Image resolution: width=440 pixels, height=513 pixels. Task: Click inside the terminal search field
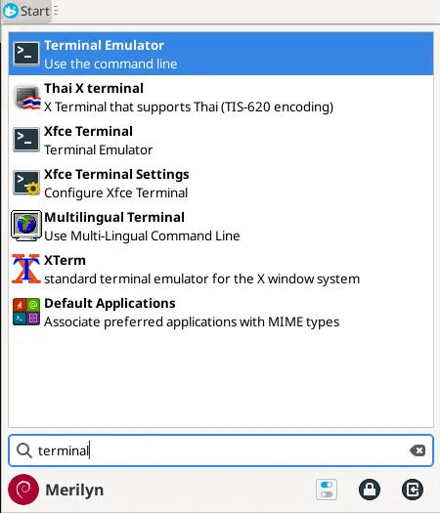pyautogui.click(x=221, y=450)
